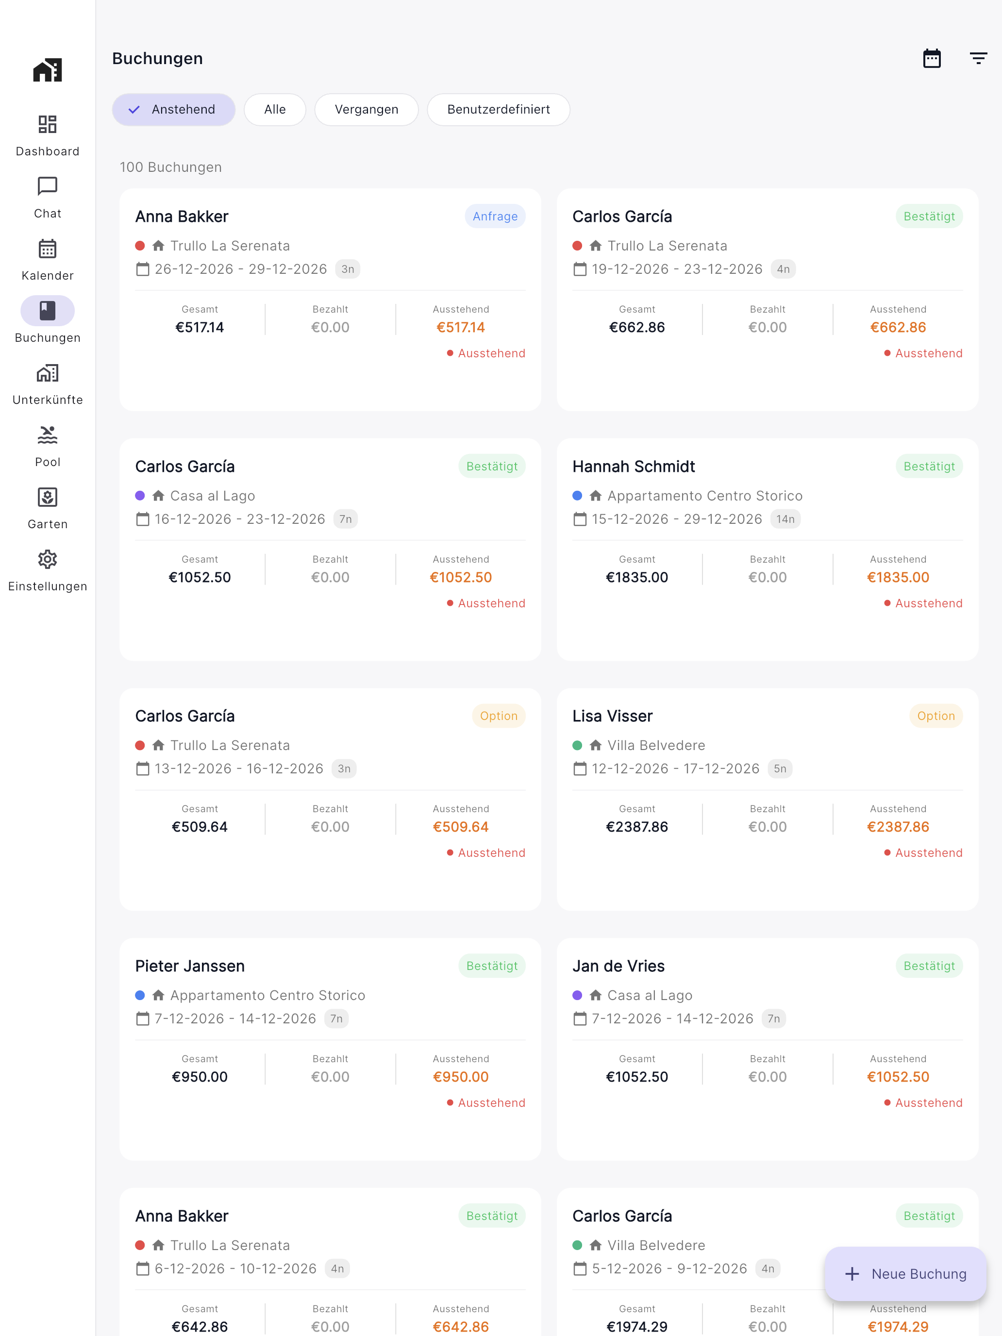Open Jan de Vries' booking by his name
The width and height of the screenshot is (1002, 1336).
pyautogui.click(x=618, y=966)
